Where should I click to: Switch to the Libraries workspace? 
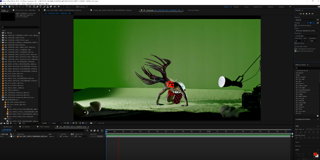pyautogui.click(x=282, y=7)
